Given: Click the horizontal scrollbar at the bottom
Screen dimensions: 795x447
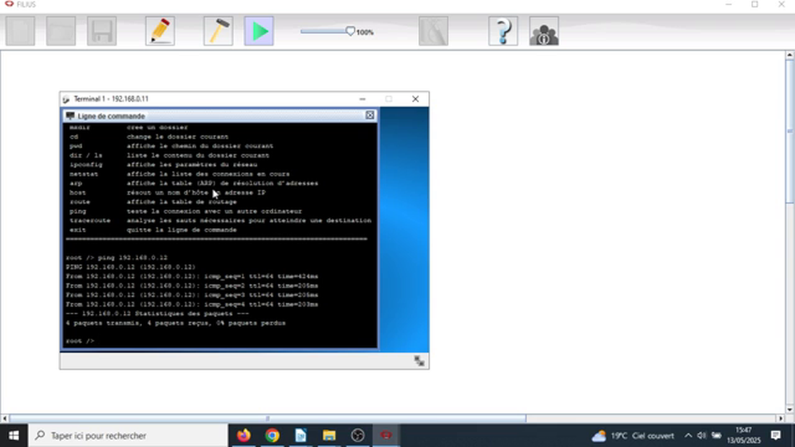Looking at the screenshot, I should [267, 418].
